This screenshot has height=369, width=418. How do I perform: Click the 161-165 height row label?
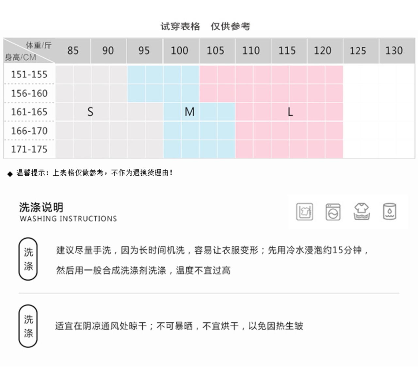click(x=29, y=112)
